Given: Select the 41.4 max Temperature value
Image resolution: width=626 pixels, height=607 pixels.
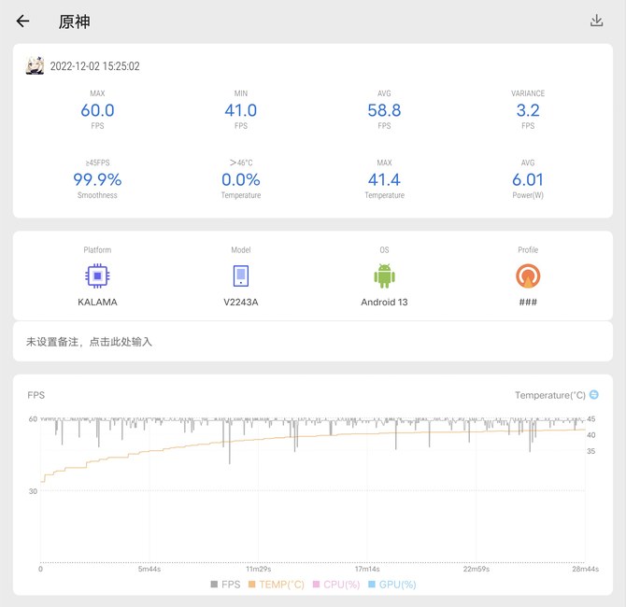Looking at the screenshot, I should tap(384, 179).
